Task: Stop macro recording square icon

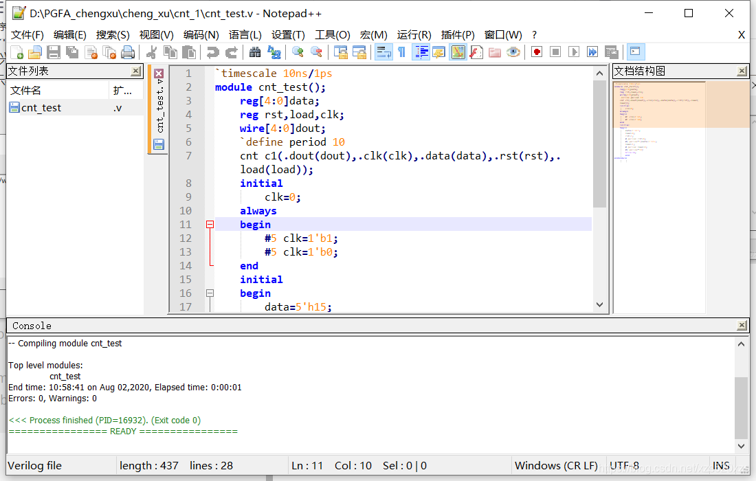Action: tap(555, 52)
